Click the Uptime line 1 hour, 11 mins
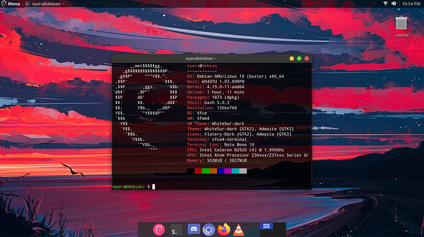424x237 pixels. [216, 92]
